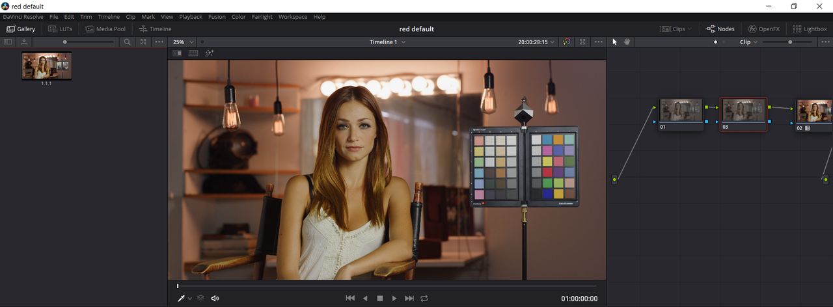Select node 03 in the node graph
Screen dimensions: 833x307
point(743,114)
